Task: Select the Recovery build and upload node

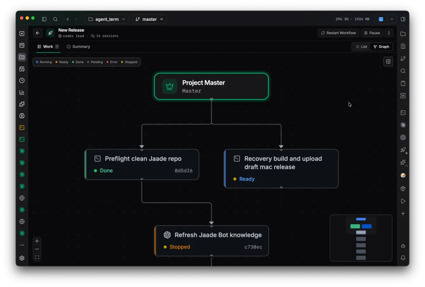Action: click(281, 168)
